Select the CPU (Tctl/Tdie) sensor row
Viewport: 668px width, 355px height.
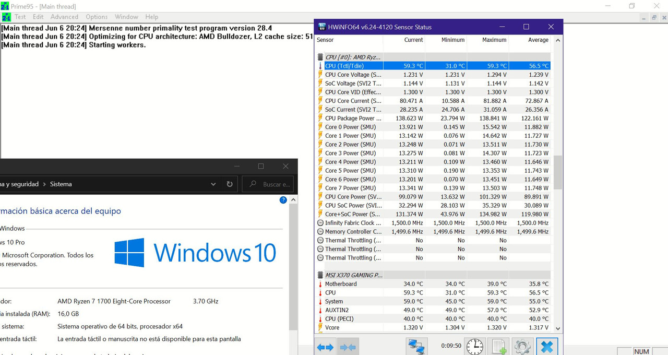[x=433, y=66]
